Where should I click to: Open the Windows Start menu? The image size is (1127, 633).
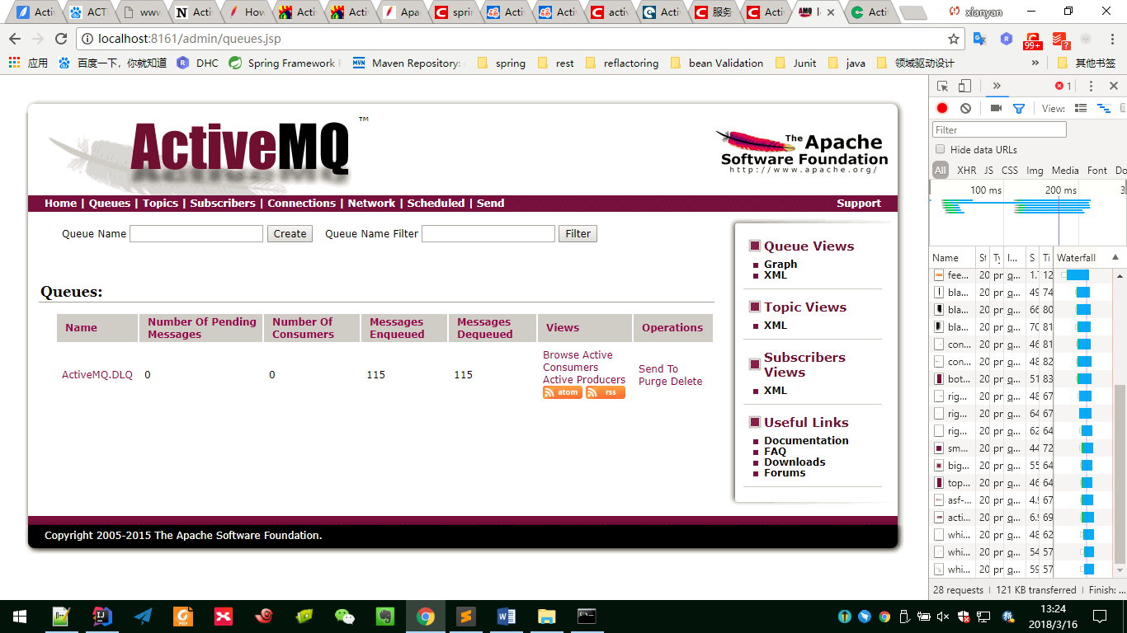click(20, 616)
